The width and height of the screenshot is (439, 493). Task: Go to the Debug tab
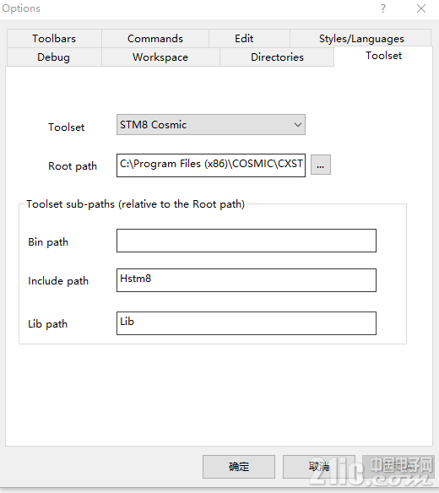(x=53, y=57)
